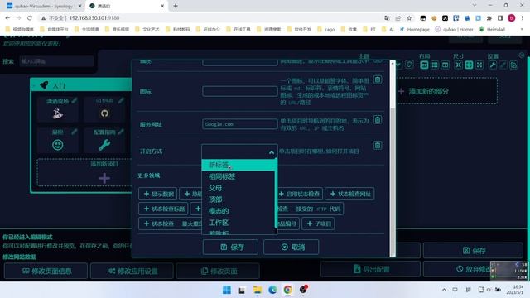The image size is (530, 298).
Task: Set large item size icon
Action: (x=479, y=65)
